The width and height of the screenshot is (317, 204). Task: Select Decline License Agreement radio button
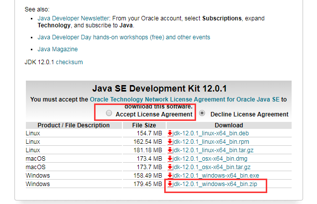(203, 113)
